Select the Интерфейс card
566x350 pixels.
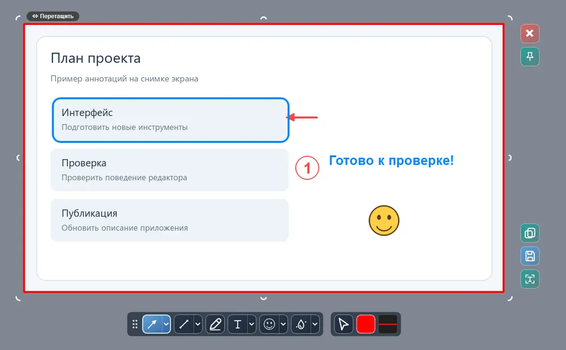coord(170,120)
